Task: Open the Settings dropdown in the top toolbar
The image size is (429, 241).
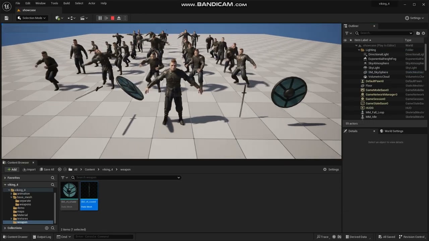Action: pos(415,18)
